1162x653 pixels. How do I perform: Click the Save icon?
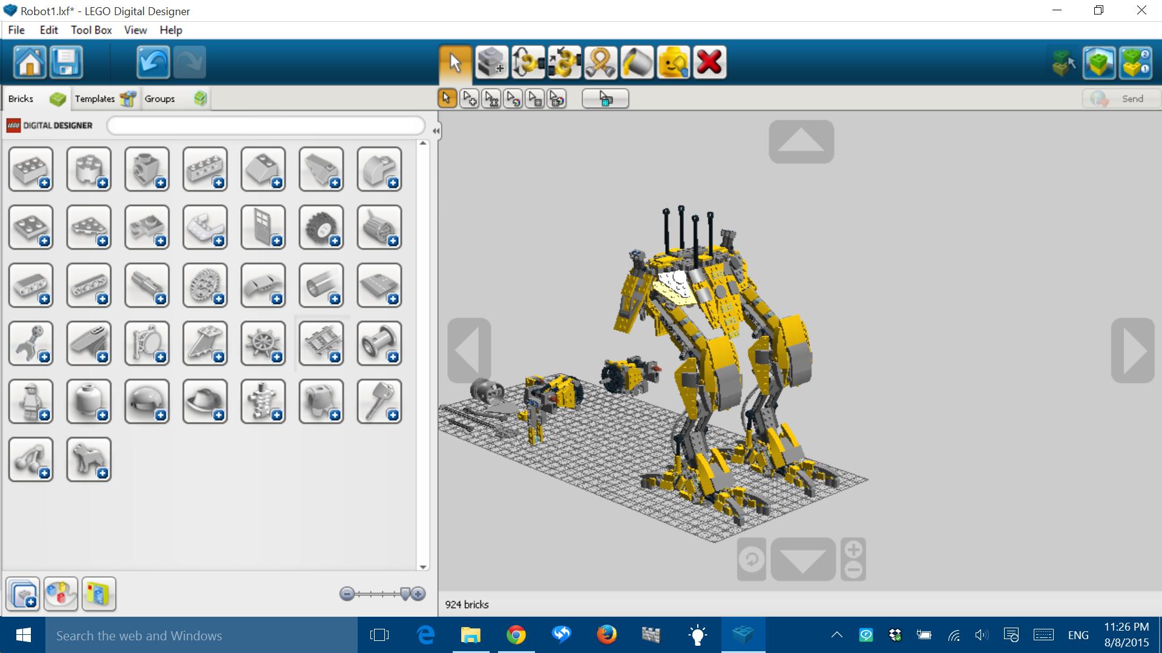[x=66, y=62]
